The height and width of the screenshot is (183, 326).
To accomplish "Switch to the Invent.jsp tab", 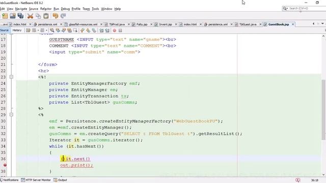I will pyautogui.click(x=166, y=24).
